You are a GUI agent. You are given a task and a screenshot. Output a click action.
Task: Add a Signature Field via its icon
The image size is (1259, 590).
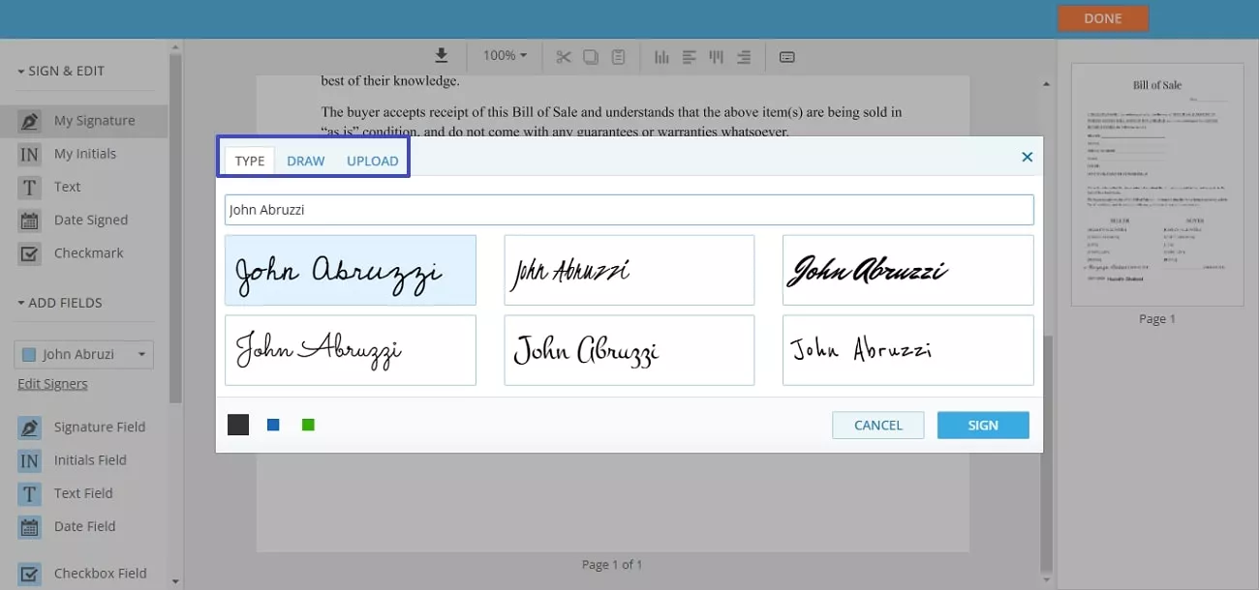[30, 428]
